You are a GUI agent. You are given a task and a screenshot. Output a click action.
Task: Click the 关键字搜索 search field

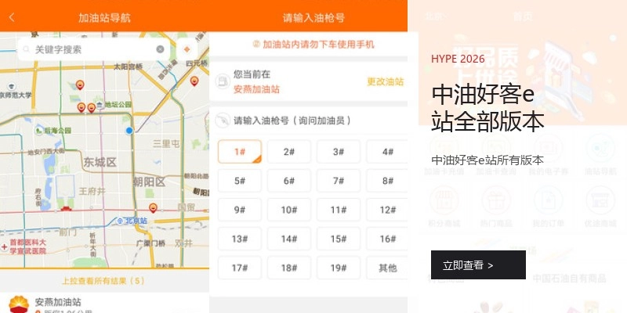[x=93, y=49]
